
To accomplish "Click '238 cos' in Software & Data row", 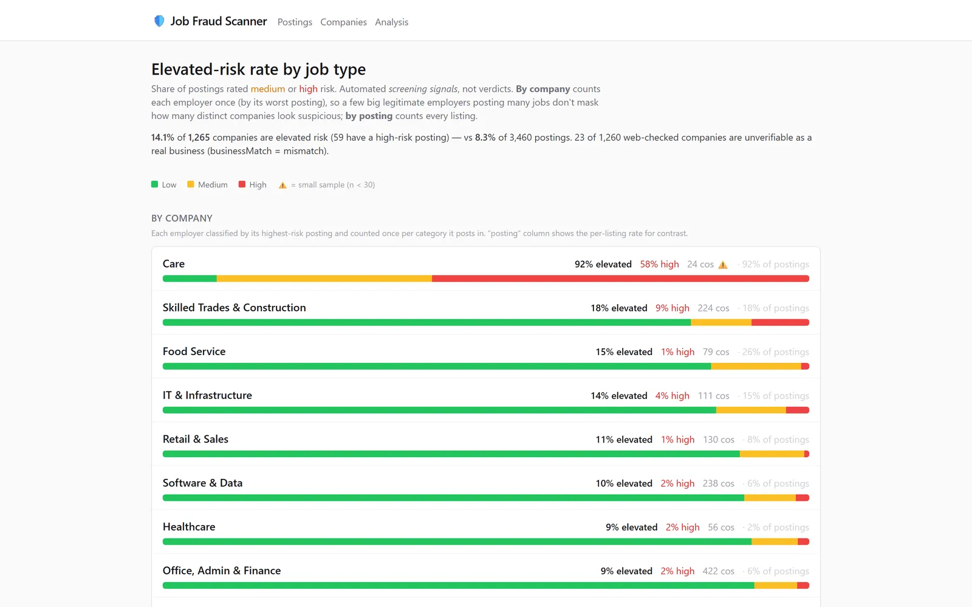I will [x=719, y=483].
